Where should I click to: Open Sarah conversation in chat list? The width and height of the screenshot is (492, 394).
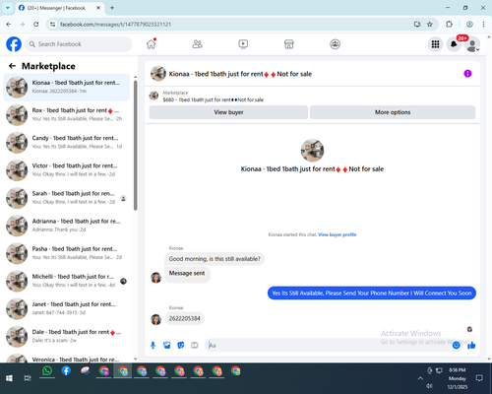tap(66, 198)
